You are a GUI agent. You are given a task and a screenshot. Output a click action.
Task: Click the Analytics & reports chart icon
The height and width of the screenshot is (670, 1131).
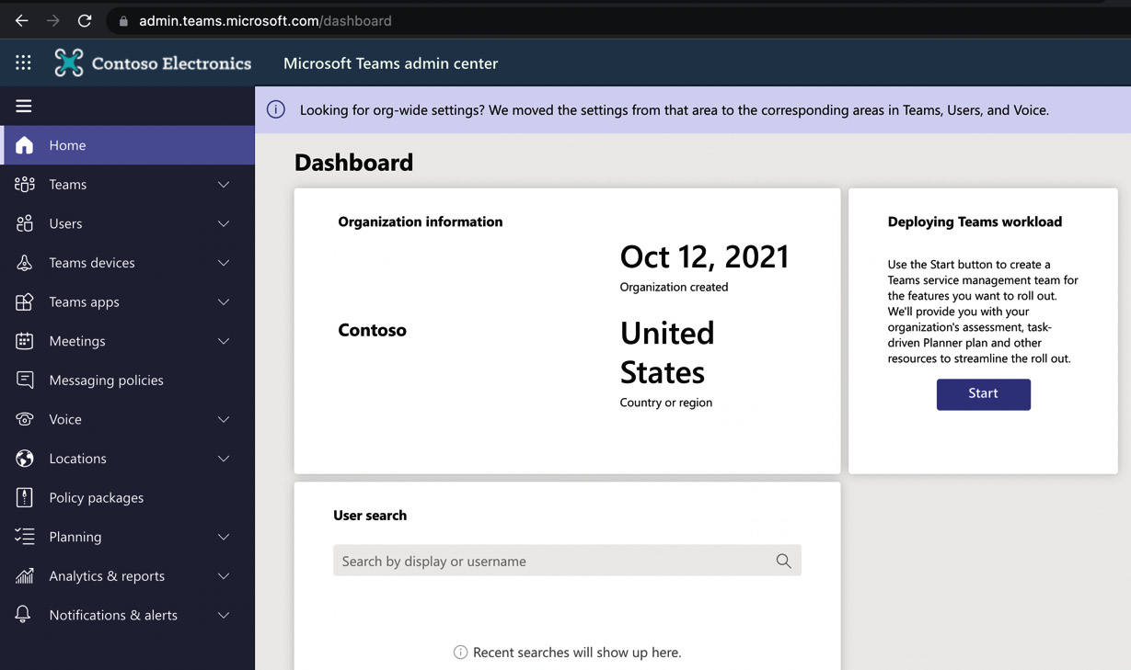pos(25,576)
